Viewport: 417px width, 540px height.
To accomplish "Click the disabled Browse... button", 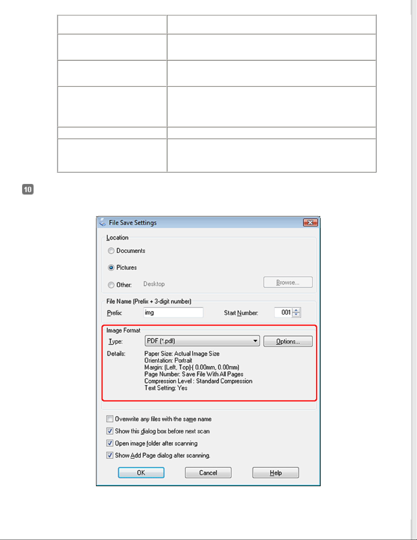I will tap(288, 282).
